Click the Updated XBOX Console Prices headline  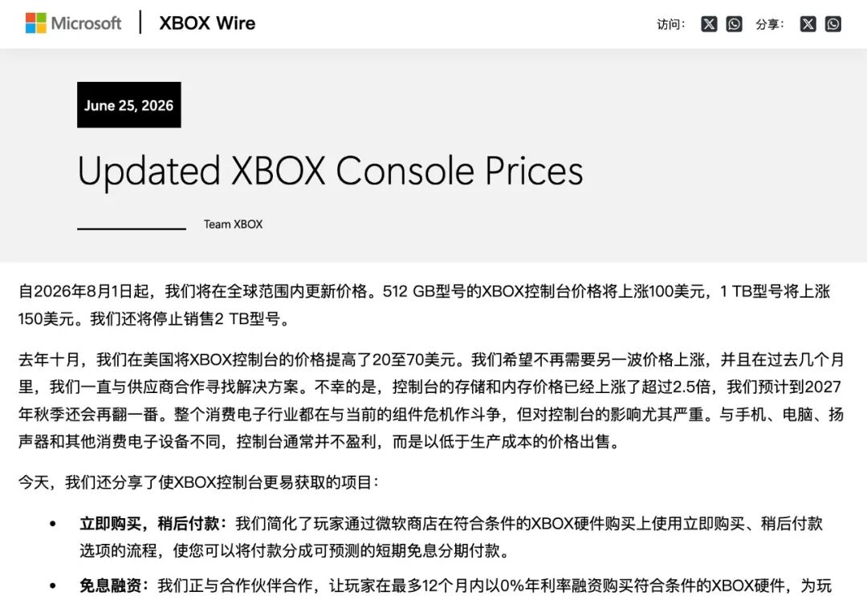pyautogui.click(x=330, y=170)
